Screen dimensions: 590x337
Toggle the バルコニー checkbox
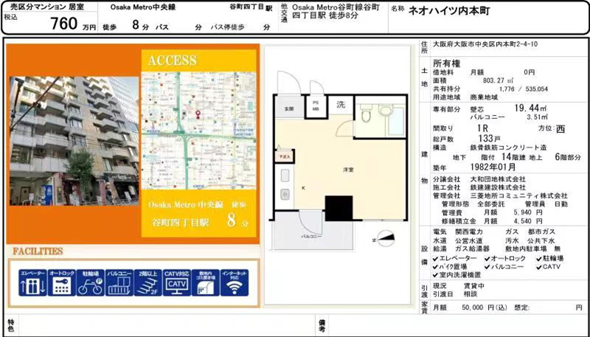point(487,267)
